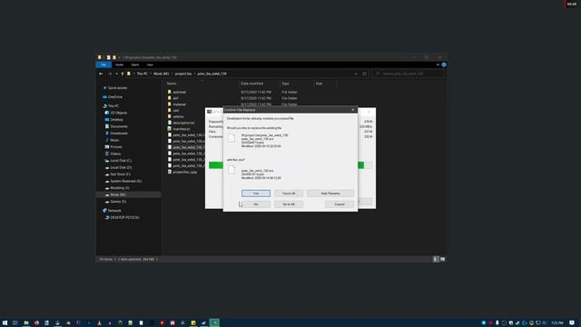The image size is (581, 327).
Task: Click project.bw in the address breadcrumb
Action: (x=183, y=74)
